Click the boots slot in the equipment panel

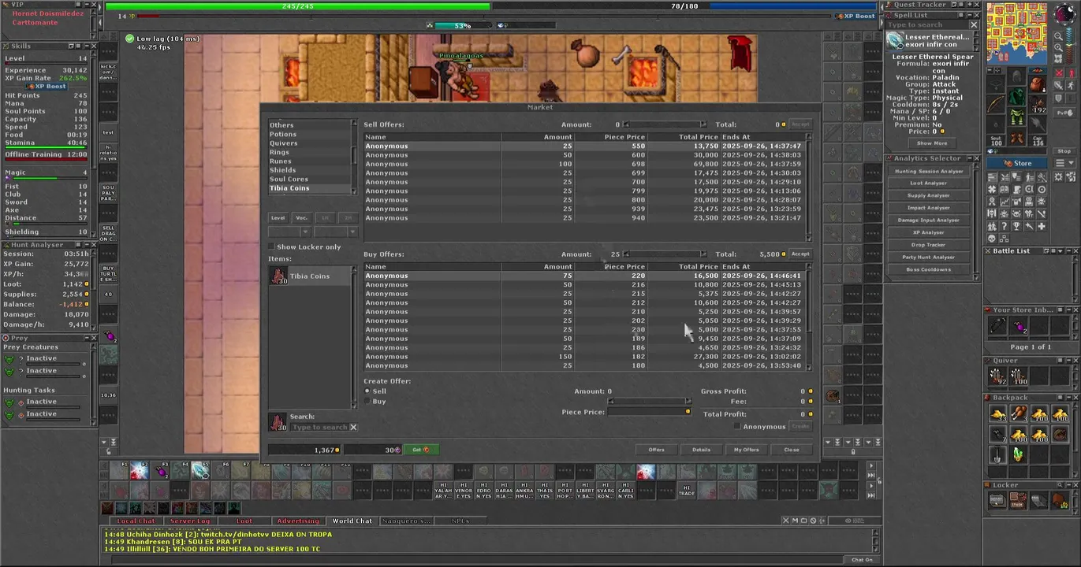tap(1016, 137)
